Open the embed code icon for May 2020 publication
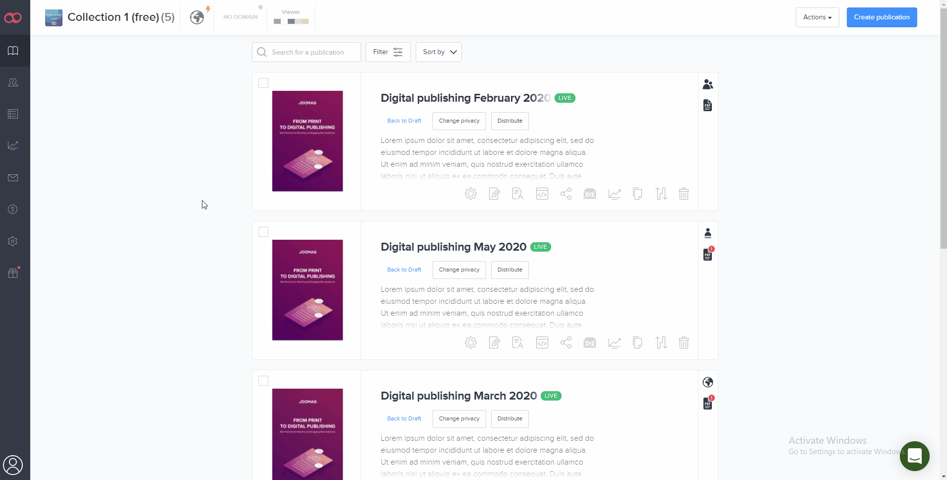The height and width of the screenshot is (480, 947). [x=542, y=343]
